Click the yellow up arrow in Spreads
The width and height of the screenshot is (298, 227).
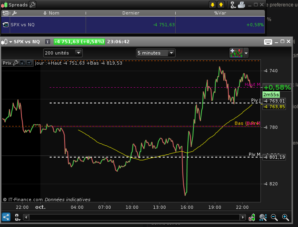tap(221, 4)
